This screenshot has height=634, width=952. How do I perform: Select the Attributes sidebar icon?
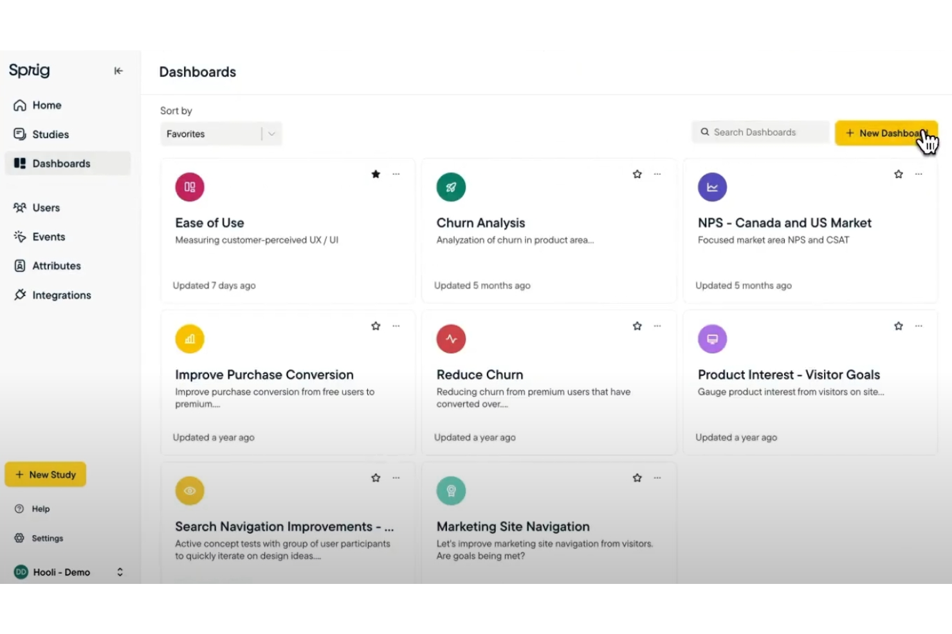(20, 265)
